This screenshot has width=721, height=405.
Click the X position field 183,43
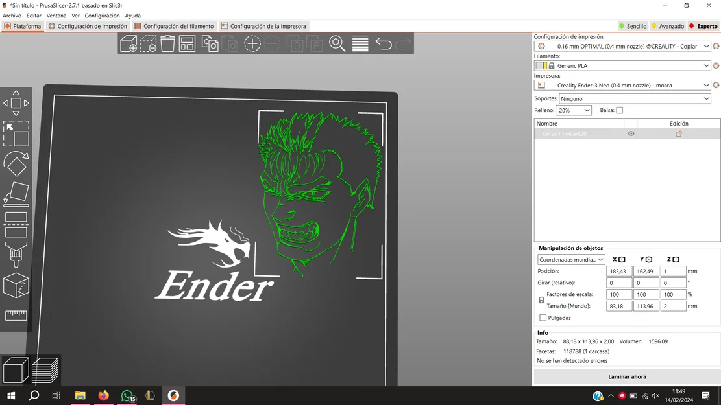click(619, 272)
